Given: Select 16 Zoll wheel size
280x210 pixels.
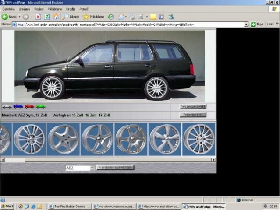Looking at the screenshot, I should click(x=91, y=115).
